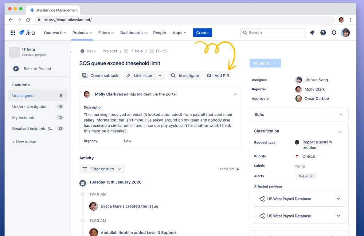Open browser three-dot menu

point(351,20)
